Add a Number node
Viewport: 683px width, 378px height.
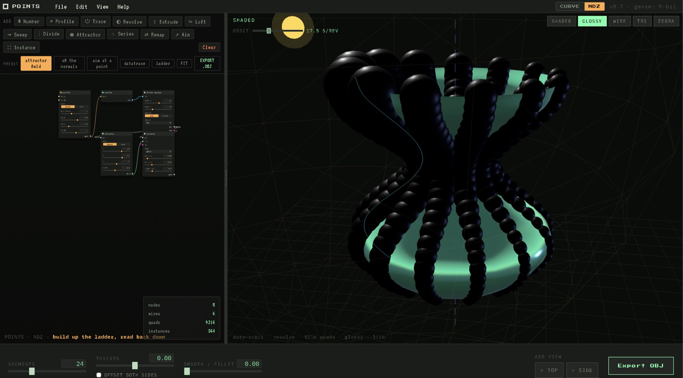(x=29, y=21)
